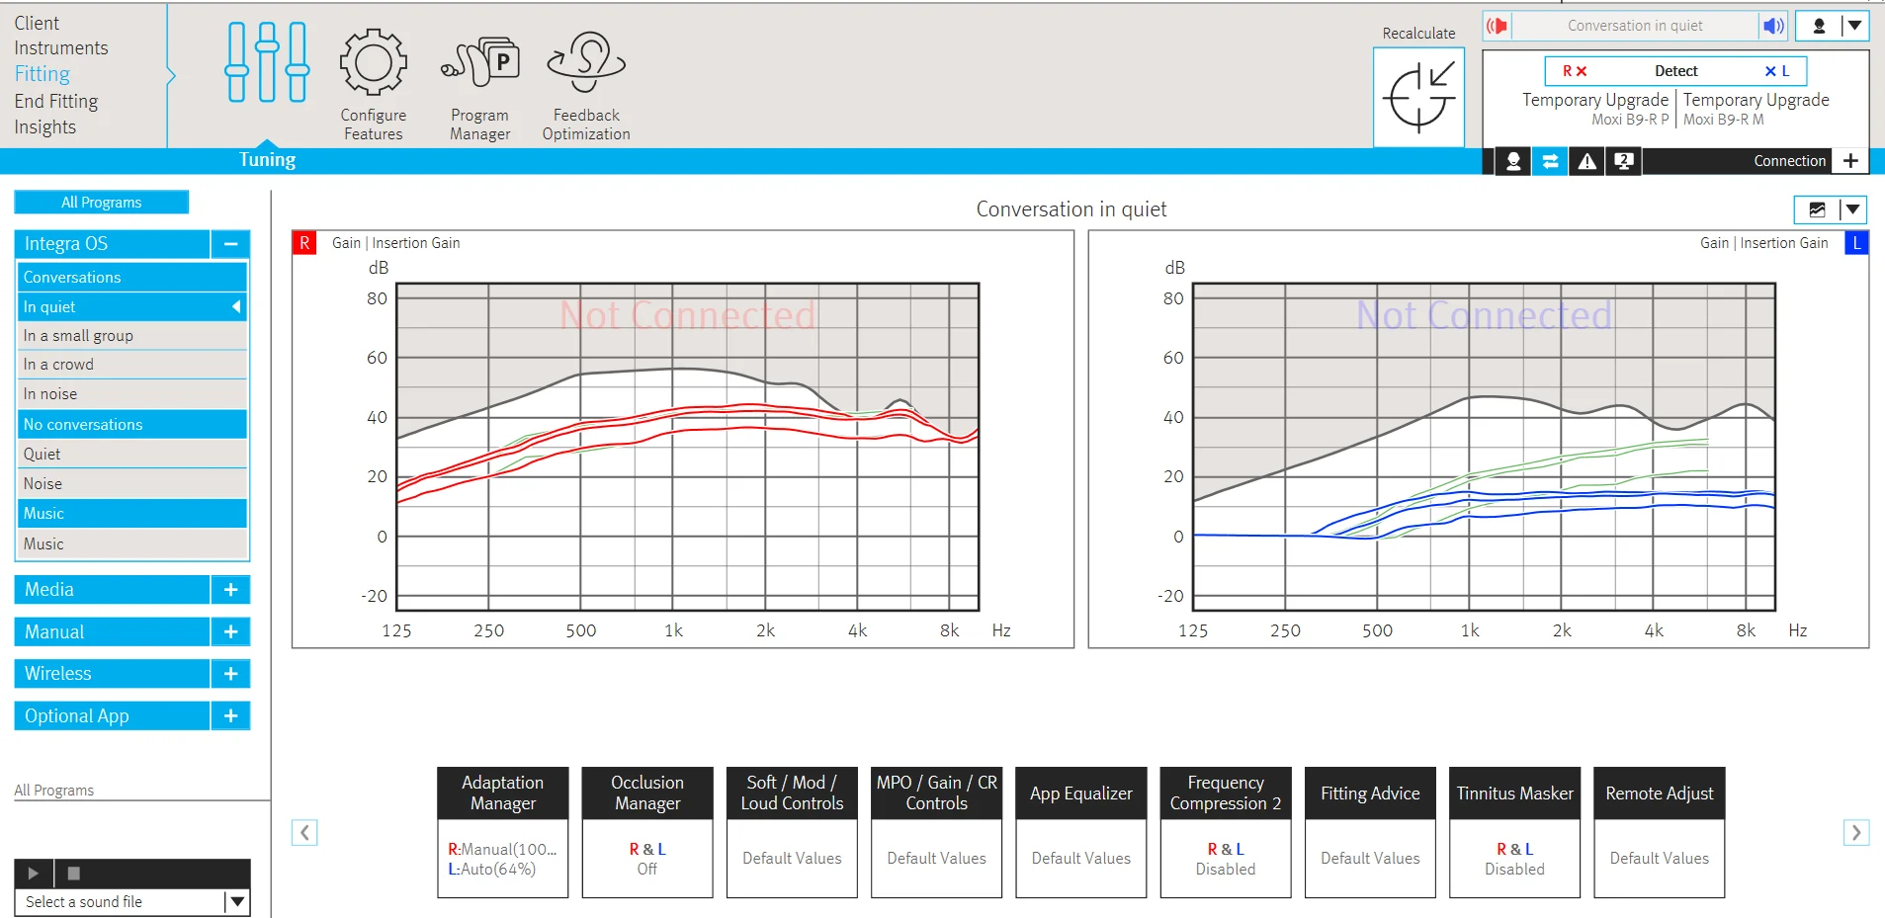Expand the Media program group

[230, 590]
